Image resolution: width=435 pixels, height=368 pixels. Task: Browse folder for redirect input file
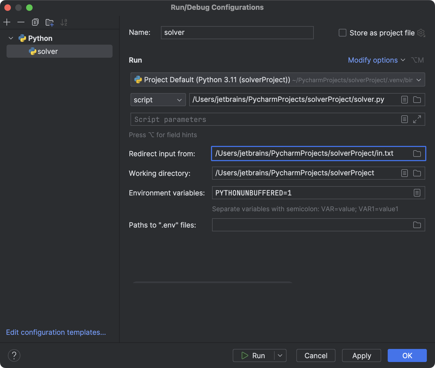pyautogui.click(x=417, y=154)
